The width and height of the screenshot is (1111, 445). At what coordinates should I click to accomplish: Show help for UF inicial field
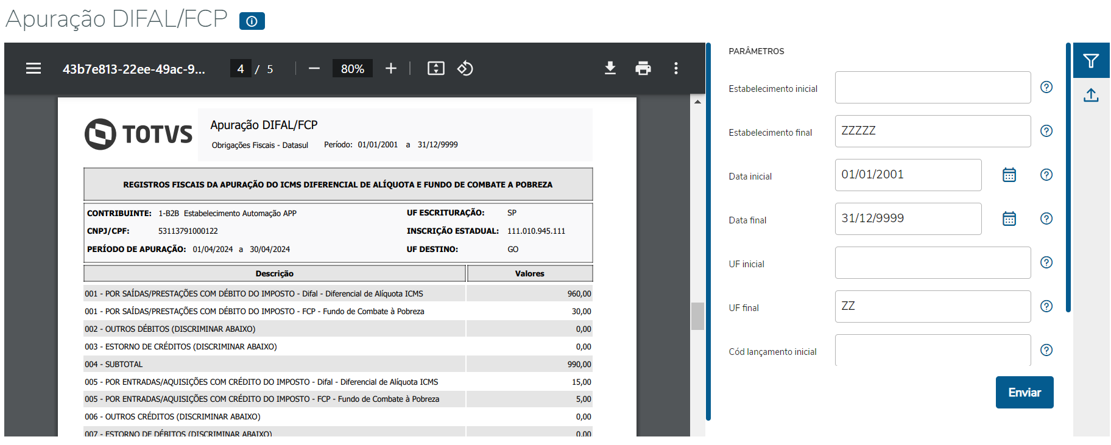(1046, 262)
